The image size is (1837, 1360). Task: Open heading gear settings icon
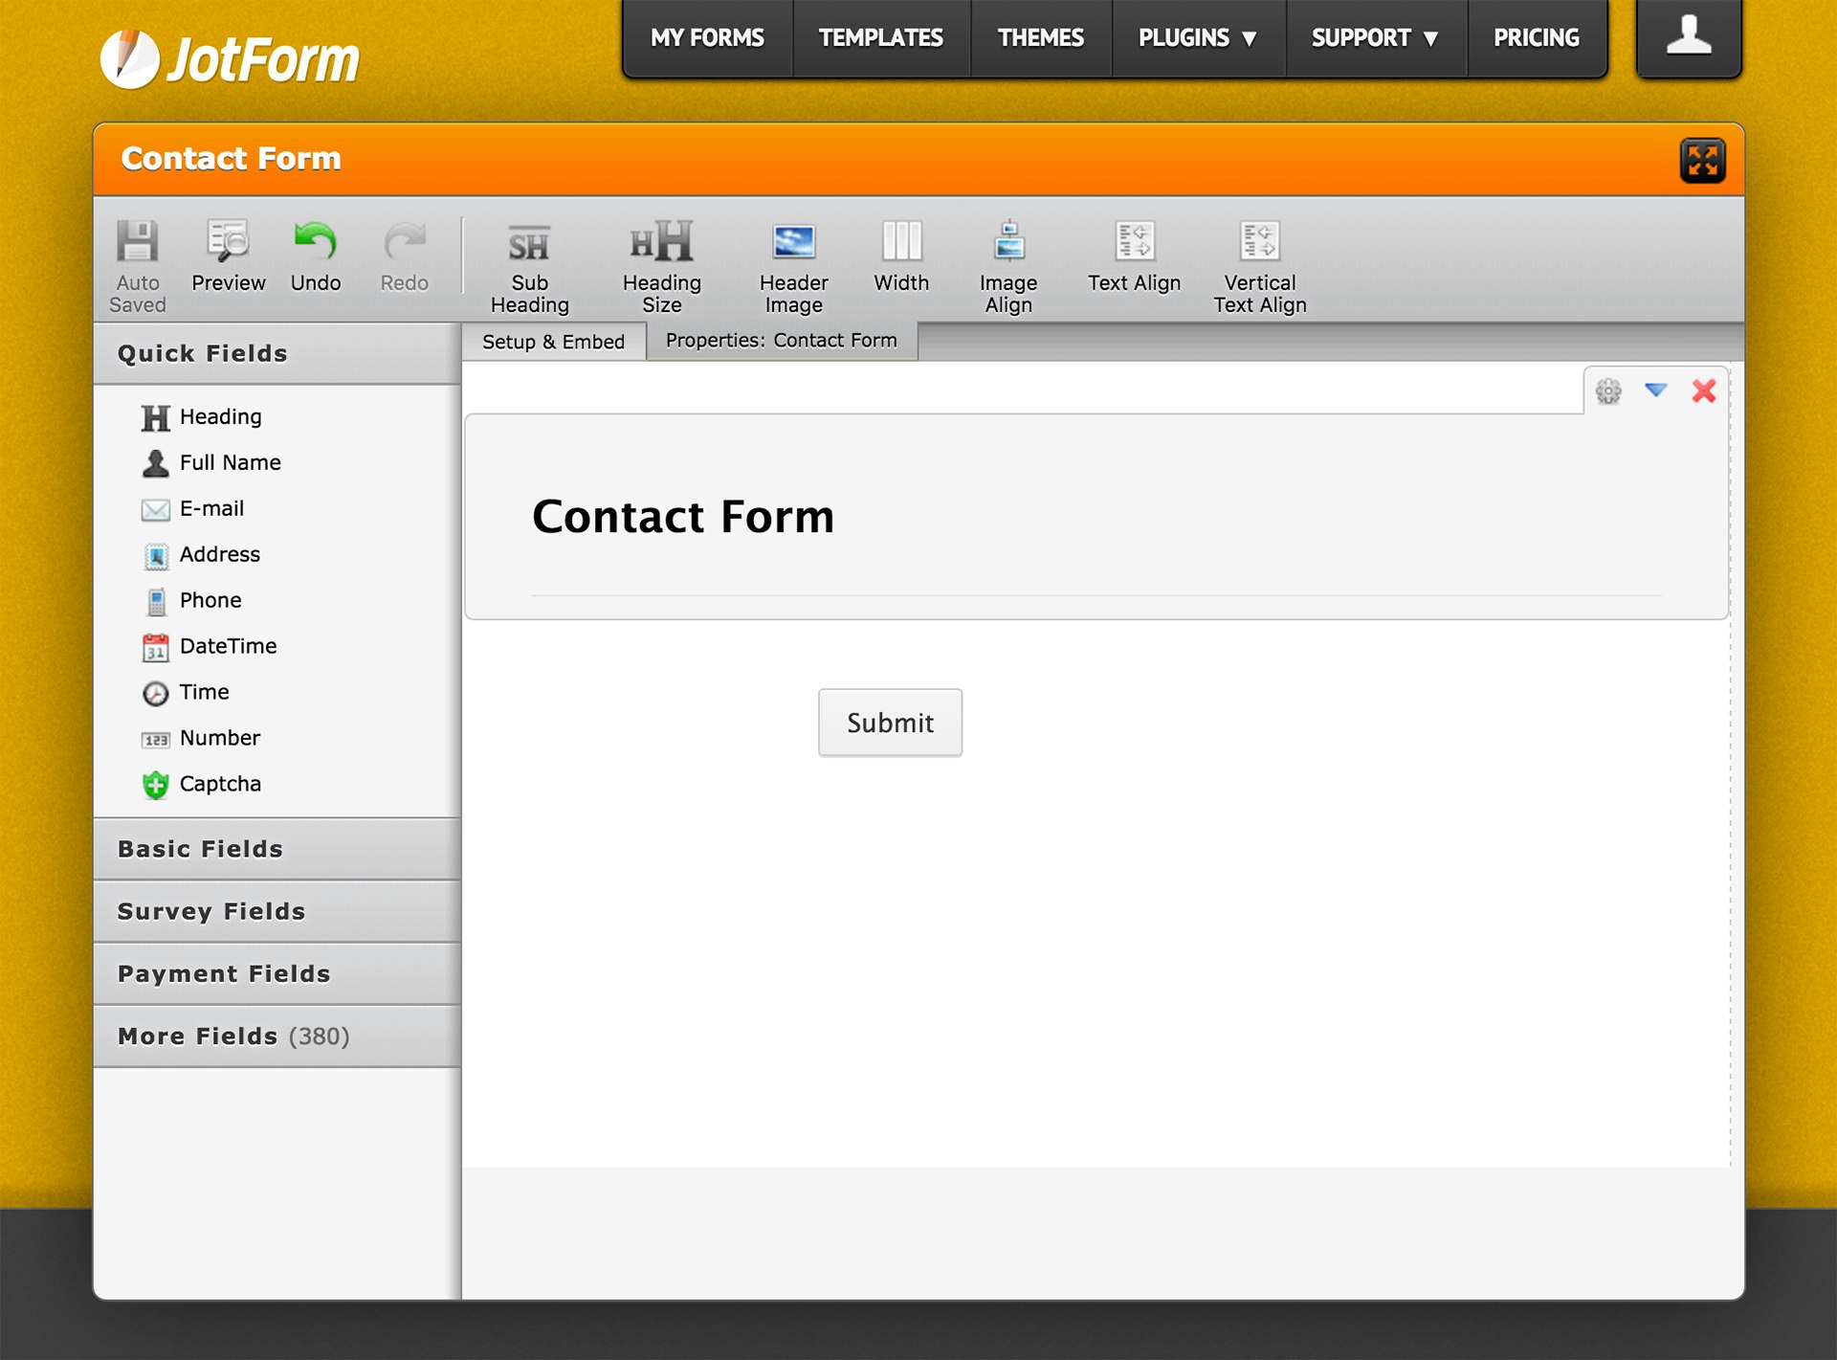(1608, 390)
